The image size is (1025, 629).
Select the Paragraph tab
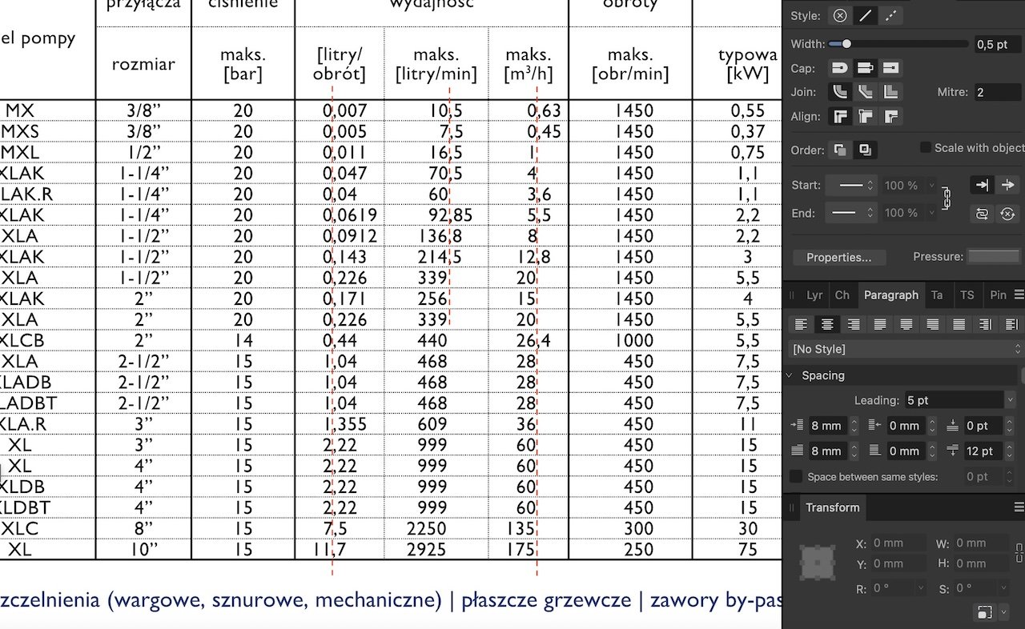click(891, 294)
